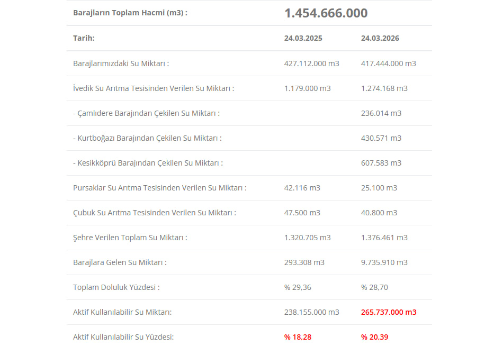Click the Çubuk Su Arıtma Tesisi label
Viewport: 503px width, 346px height.
pos(155,213)
